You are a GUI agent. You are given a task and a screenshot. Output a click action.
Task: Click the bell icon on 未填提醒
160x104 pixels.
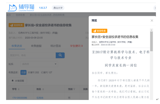pyautogui.click(x=13, y=81)
